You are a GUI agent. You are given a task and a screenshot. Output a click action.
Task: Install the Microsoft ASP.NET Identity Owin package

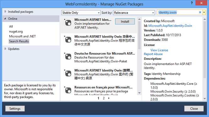pyautogui.click(x=125, y=22)
